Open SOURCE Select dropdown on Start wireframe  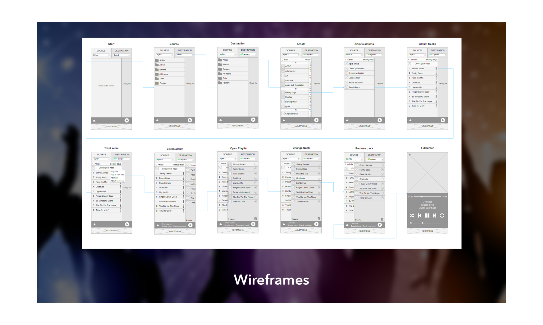(x=101, y=55)
